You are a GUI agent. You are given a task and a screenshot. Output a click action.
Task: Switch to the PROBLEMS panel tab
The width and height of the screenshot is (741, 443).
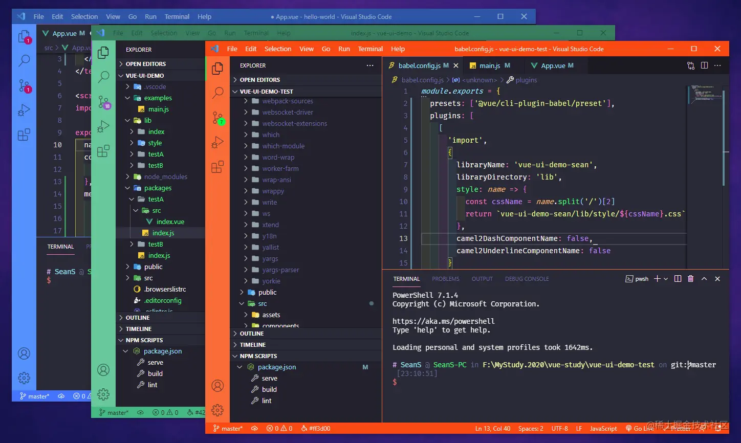coord(446,279)
